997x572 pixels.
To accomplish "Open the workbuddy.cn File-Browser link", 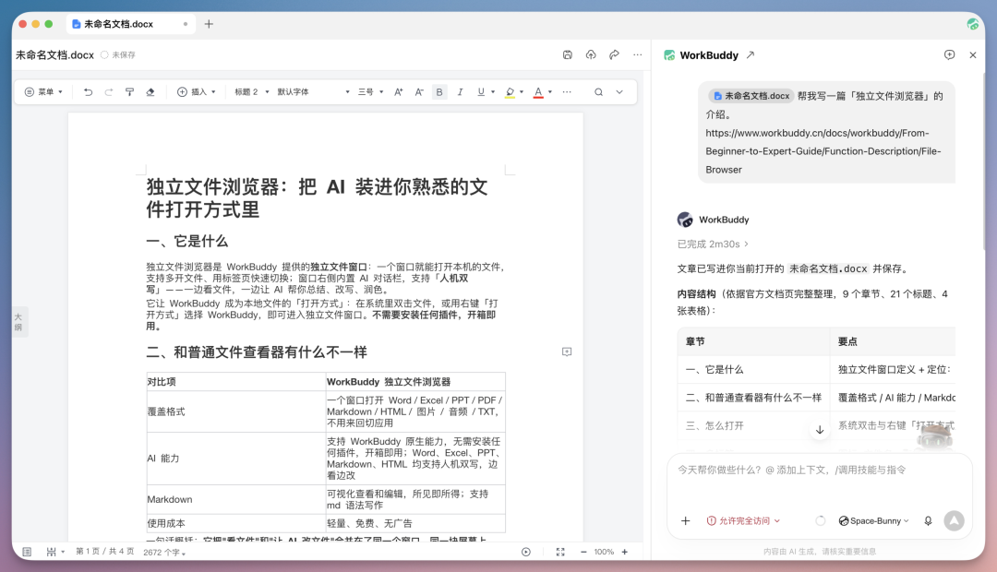I will coord(823,151).
